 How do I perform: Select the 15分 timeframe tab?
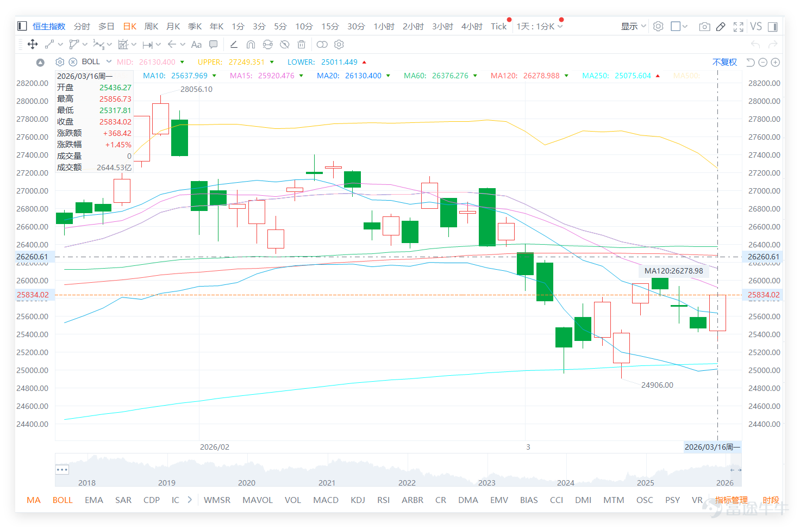pyautogui.click(x=330, y=26)
